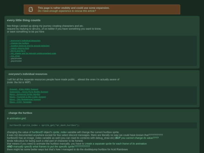Click the 'every little thing counts' heading
Viewport: 204px width, 153px height.
(24, 20)
